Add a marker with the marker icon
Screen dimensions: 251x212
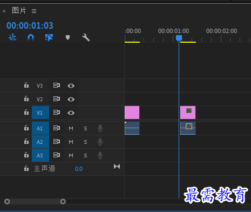tap(67, 38)
